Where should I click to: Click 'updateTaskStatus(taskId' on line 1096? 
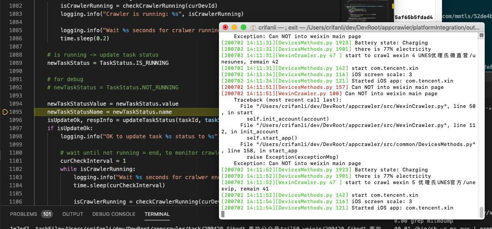(x=163, y=120)
